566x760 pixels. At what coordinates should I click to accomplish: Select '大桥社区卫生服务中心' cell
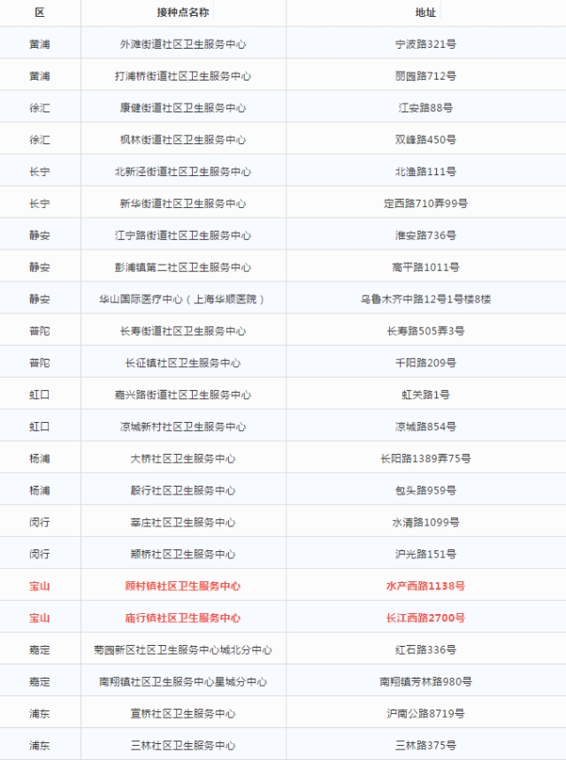pyautogui.click(x=183, y=458)
